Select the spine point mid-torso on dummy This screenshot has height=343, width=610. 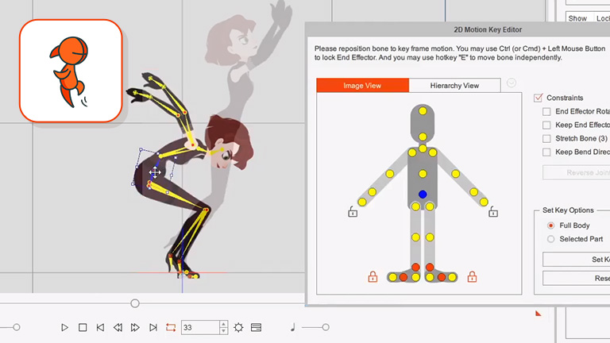(423, 173)
